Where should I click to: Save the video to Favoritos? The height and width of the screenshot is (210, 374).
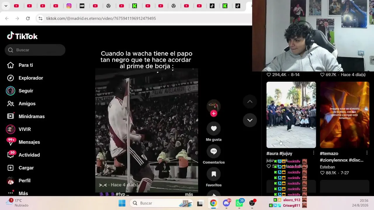(x=214, y=174)
